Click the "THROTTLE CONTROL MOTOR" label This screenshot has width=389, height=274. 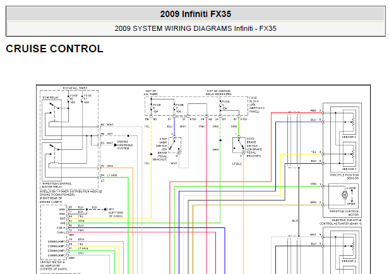(x=344, y=213)
